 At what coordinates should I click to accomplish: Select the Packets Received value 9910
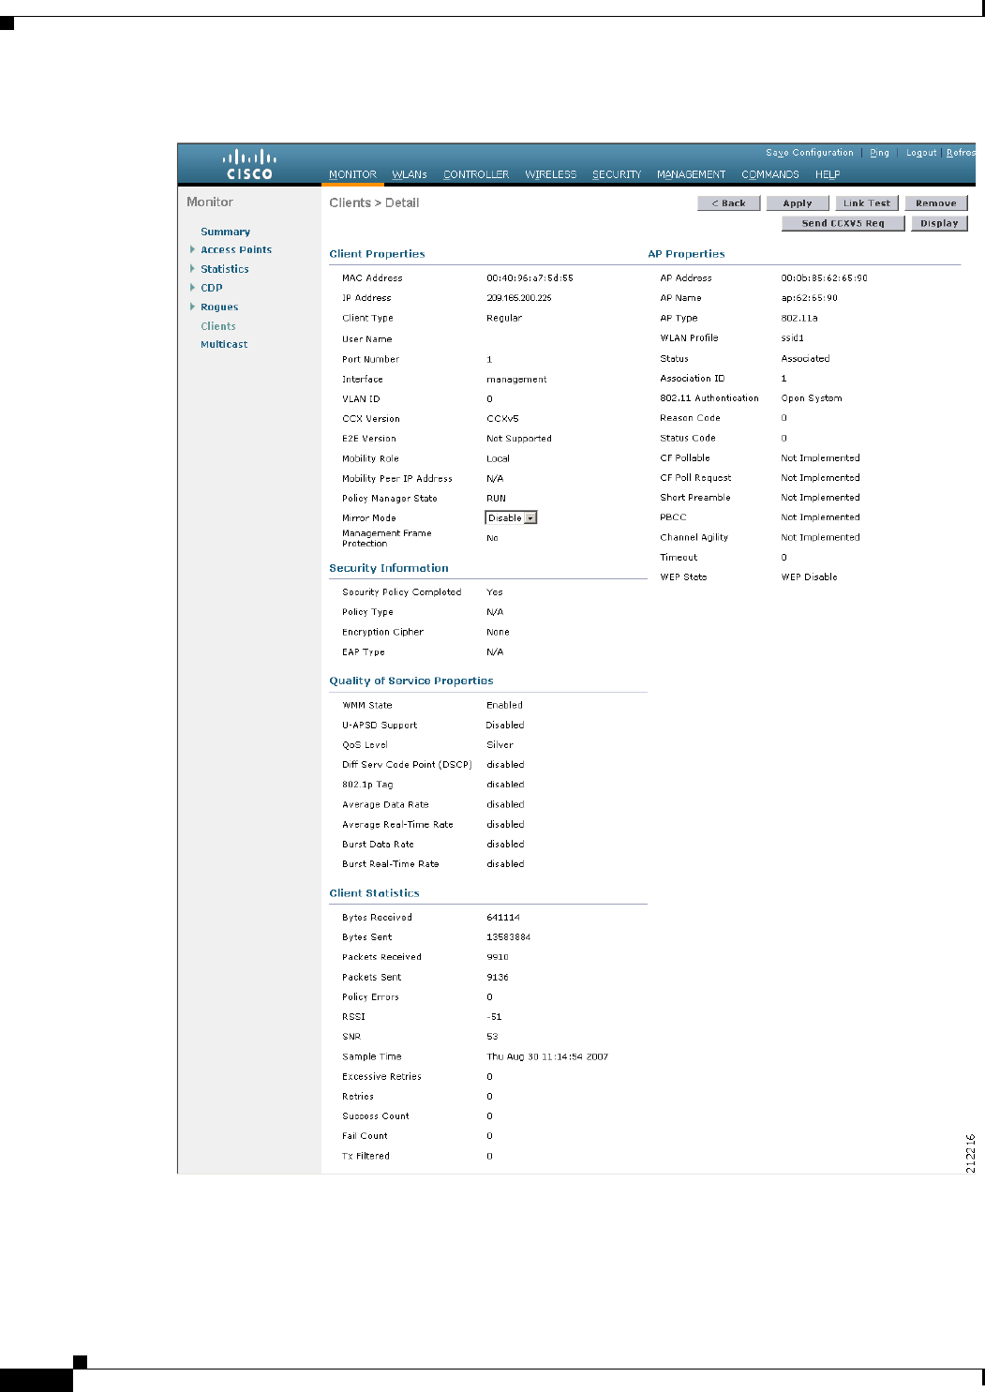click(498, 957)
